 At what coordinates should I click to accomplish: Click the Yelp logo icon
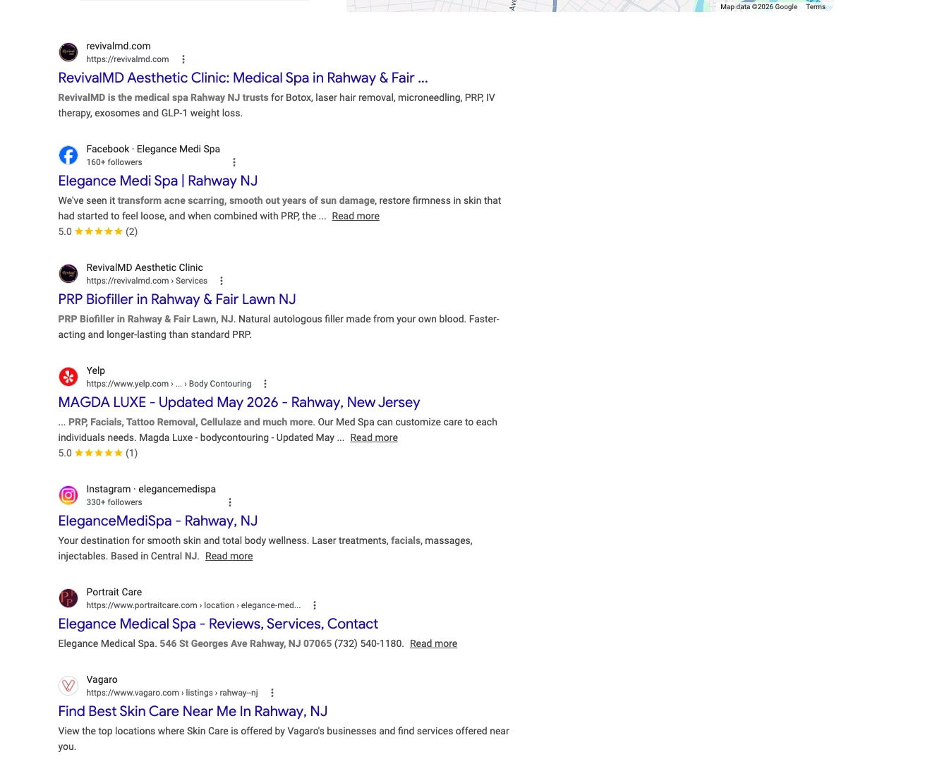68,377
